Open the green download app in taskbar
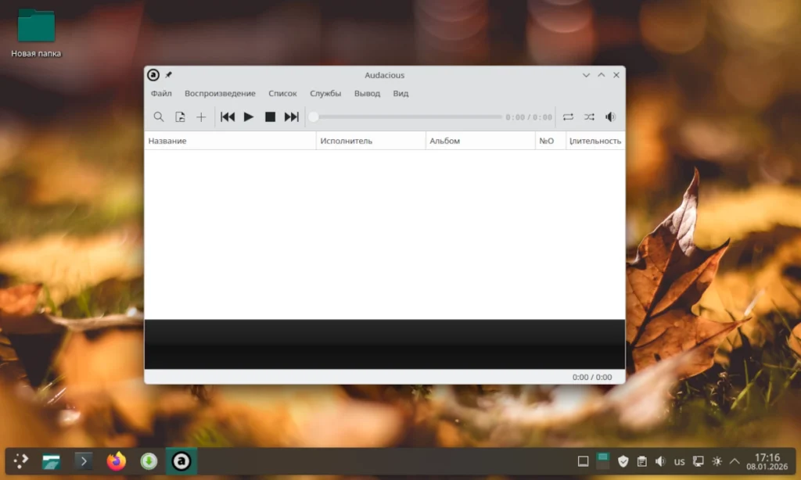The image size is (801, 480). coord(149,461)
